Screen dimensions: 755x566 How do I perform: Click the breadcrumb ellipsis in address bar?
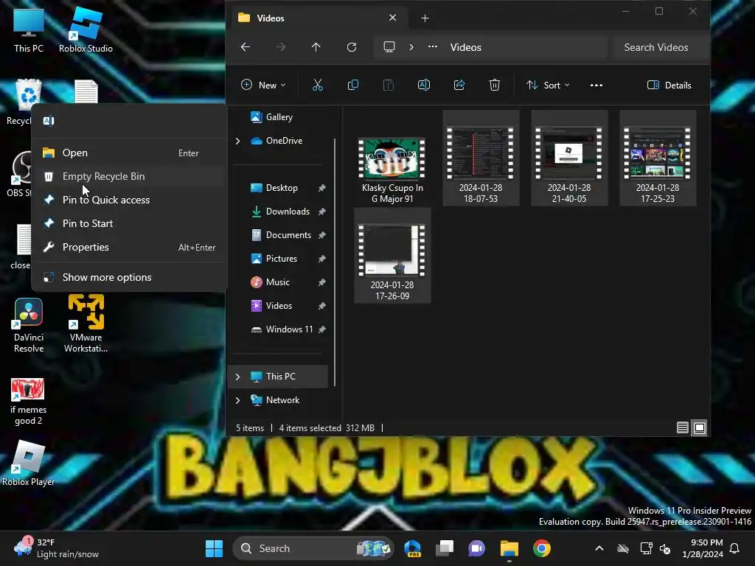pyautogui.click(x=432, y=46)
